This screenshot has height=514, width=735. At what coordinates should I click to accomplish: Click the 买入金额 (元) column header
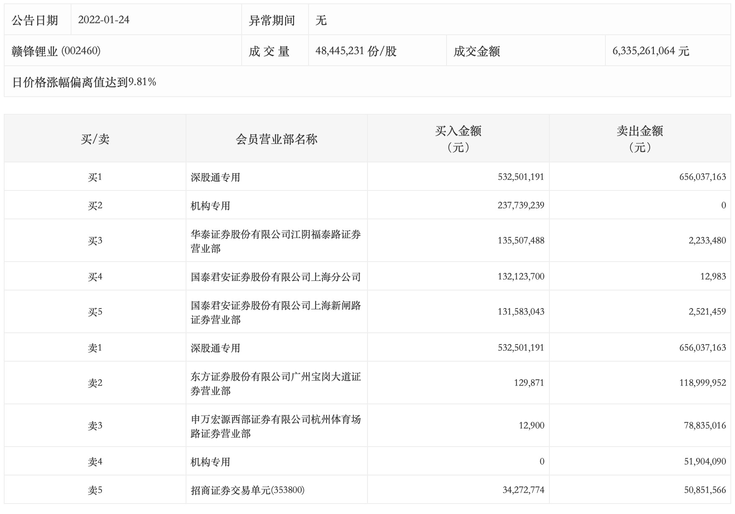pos(458,139)
